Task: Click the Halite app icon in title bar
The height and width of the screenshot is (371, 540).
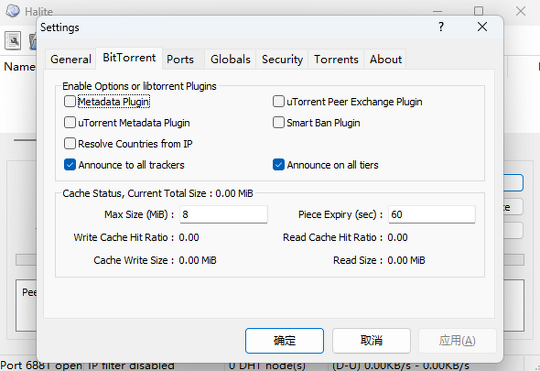Action: 12,10
